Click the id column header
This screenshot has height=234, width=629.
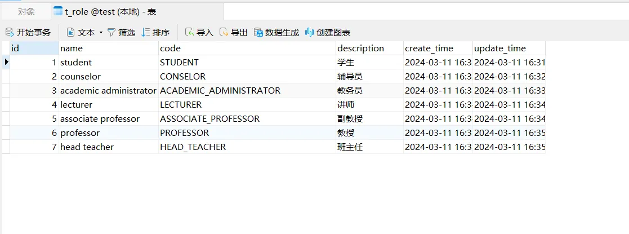point(34,48)
